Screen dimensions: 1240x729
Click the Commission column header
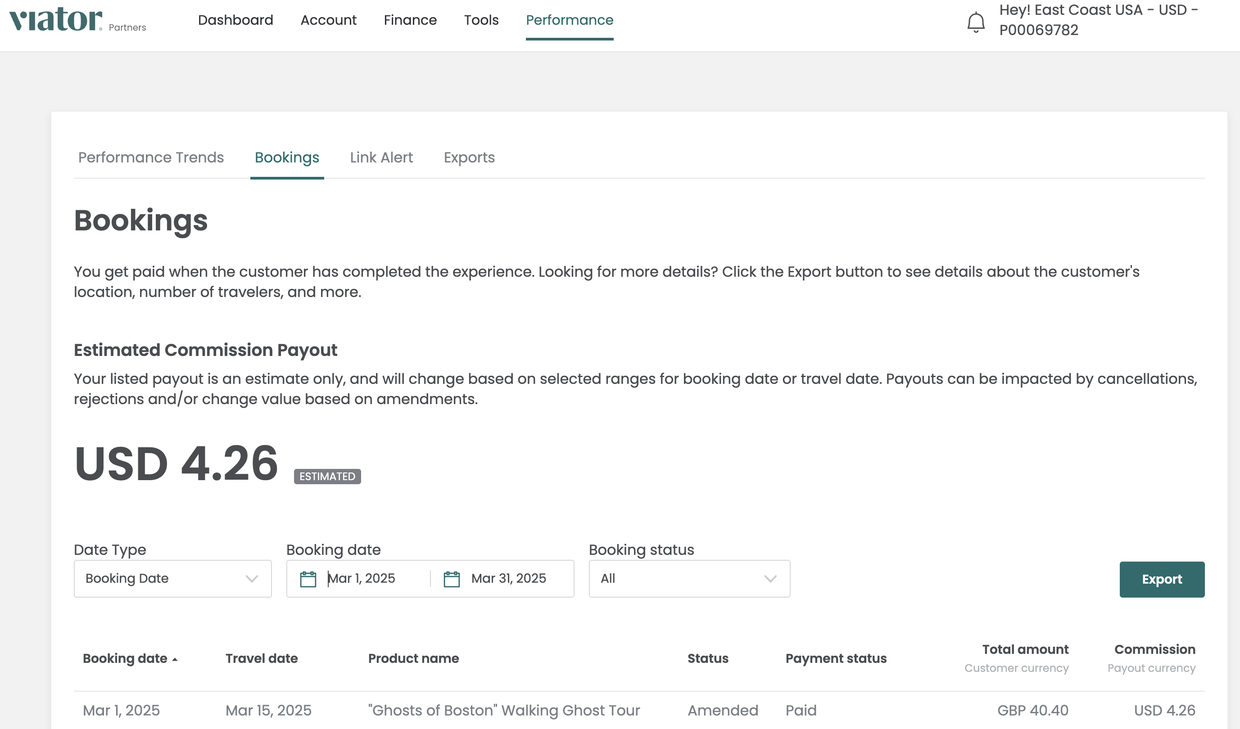click(x=1154, y=650)
